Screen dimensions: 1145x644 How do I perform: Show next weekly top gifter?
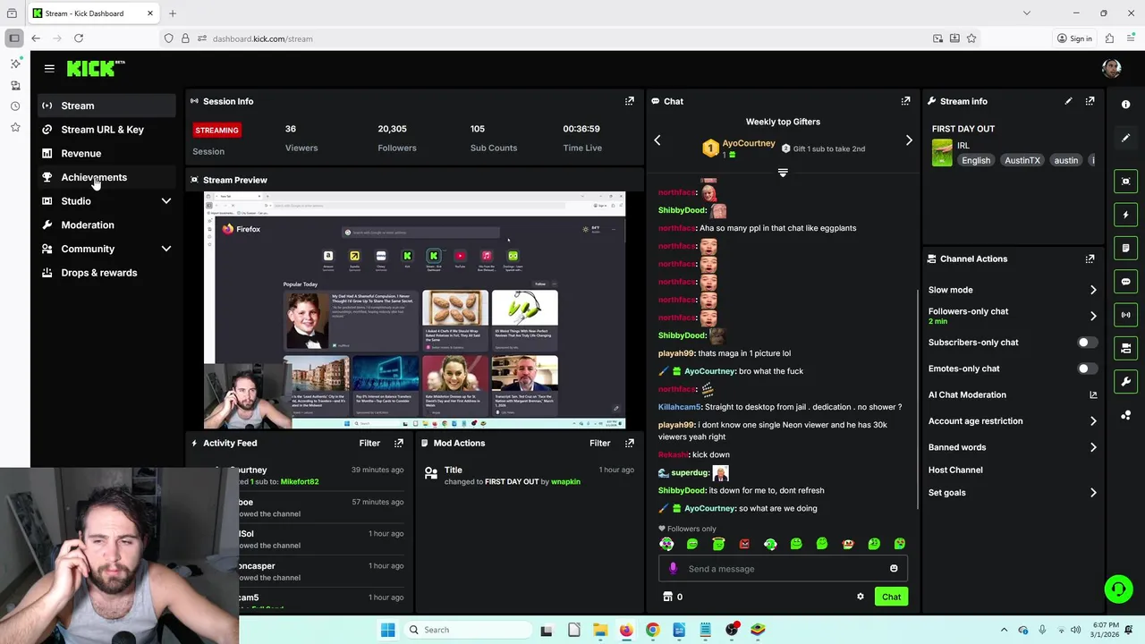pyautogui.click(x=909, y=140)
